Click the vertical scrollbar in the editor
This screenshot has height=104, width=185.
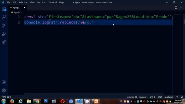[184, 22]
